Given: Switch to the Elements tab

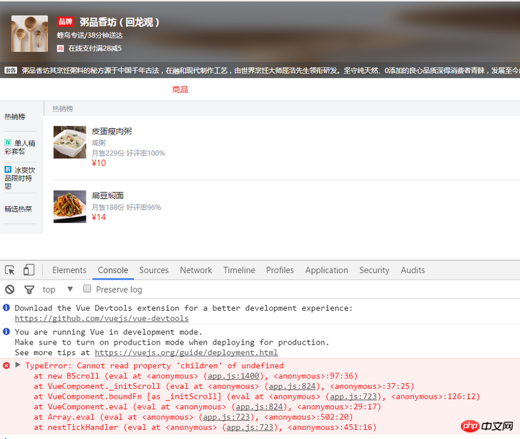Looking at the screenshot, I should pyautogui.click(x=70, y=270).
